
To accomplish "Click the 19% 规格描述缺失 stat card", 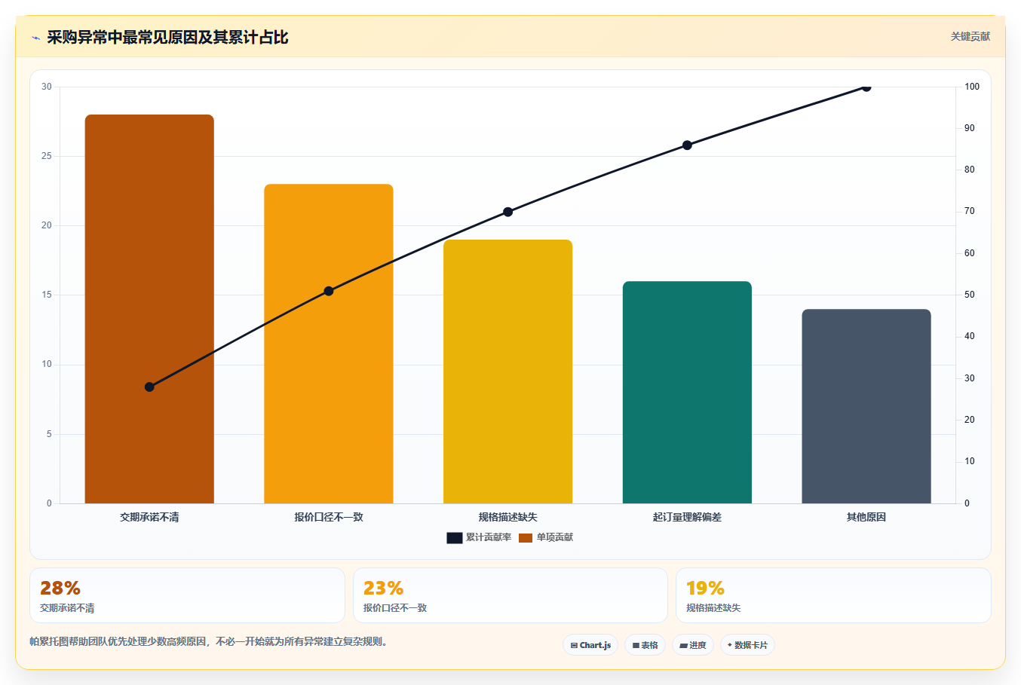I will (x=833, y=595).
